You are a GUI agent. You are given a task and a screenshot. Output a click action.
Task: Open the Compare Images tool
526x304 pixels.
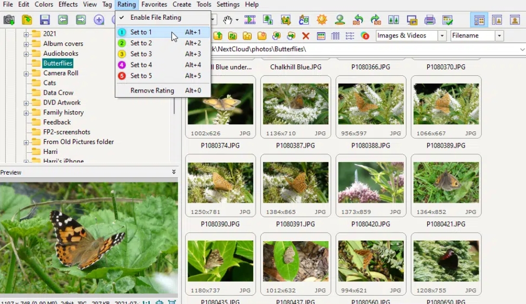[394, 20]
